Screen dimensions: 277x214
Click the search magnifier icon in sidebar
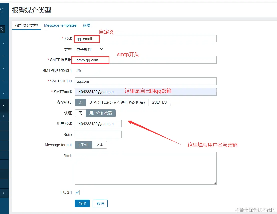coord(2,29)
